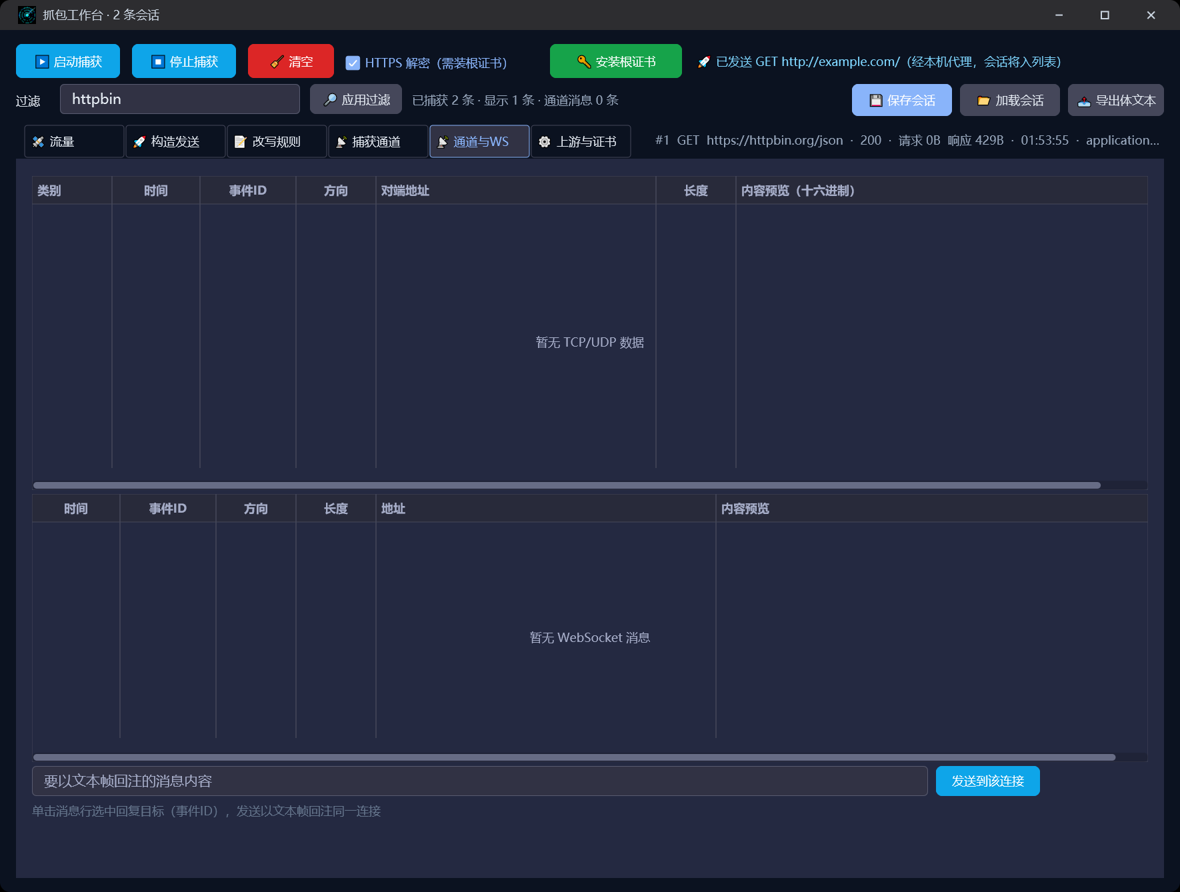Click the 内容预览（十六进制） column header
This screenshot has height=892, width=1180.
pos(941,191)
